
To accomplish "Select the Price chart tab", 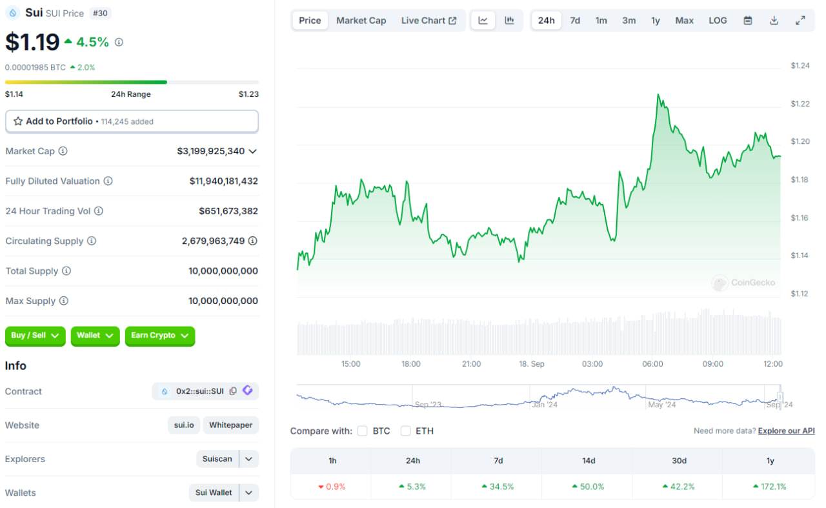I will tap(310, 21).
